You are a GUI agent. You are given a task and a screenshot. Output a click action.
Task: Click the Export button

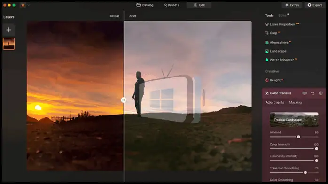315,5
